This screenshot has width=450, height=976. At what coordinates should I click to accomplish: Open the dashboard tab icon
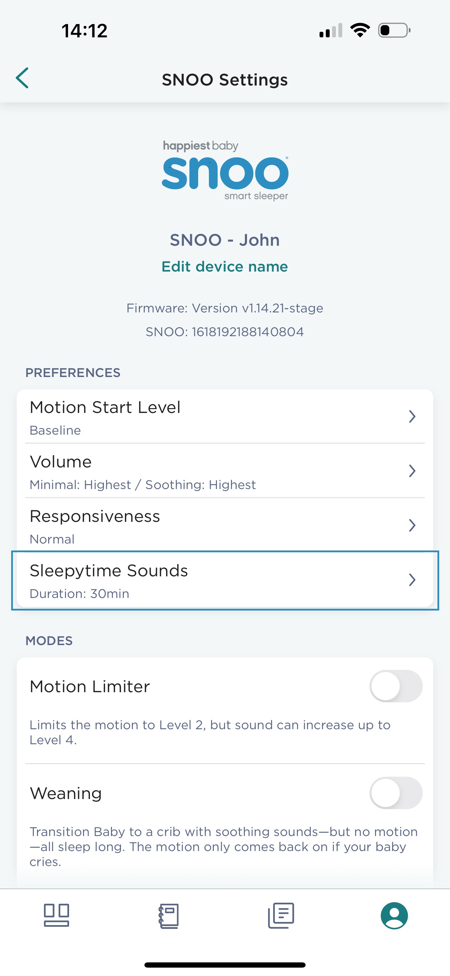click(57, 915)
